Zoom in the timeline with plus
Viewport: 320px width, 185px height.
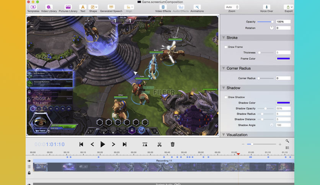[280, 144]
